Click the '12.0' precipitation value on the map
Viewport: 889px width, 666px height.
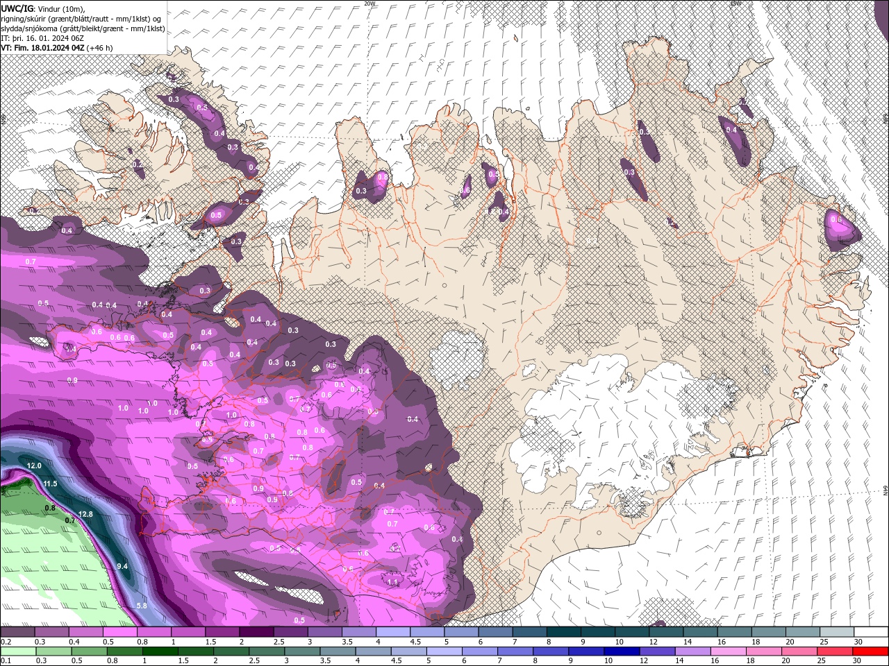click(x=34, y=466)
